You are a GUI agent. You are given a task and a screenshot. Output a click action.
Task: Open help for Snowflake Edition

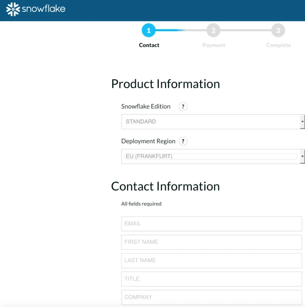[x=183, y=107]
